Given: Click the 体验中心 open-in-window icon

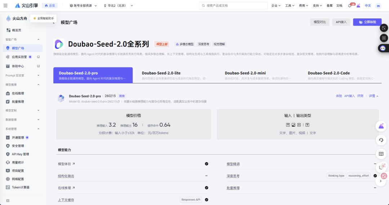Looking at the screenshot, I should point(38,66).
